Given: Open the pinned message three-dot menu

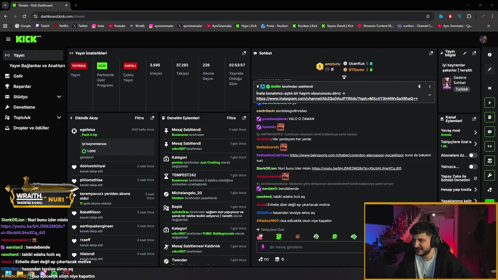Looking at the screenshot, I should point(430,86).
